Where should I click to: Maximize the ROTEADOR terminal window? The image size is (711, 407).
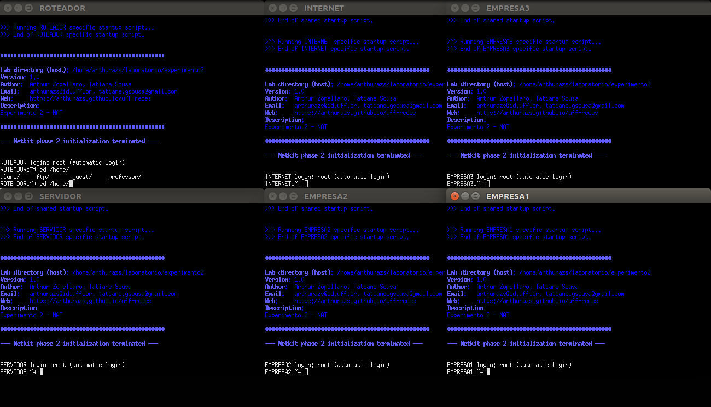29,8
